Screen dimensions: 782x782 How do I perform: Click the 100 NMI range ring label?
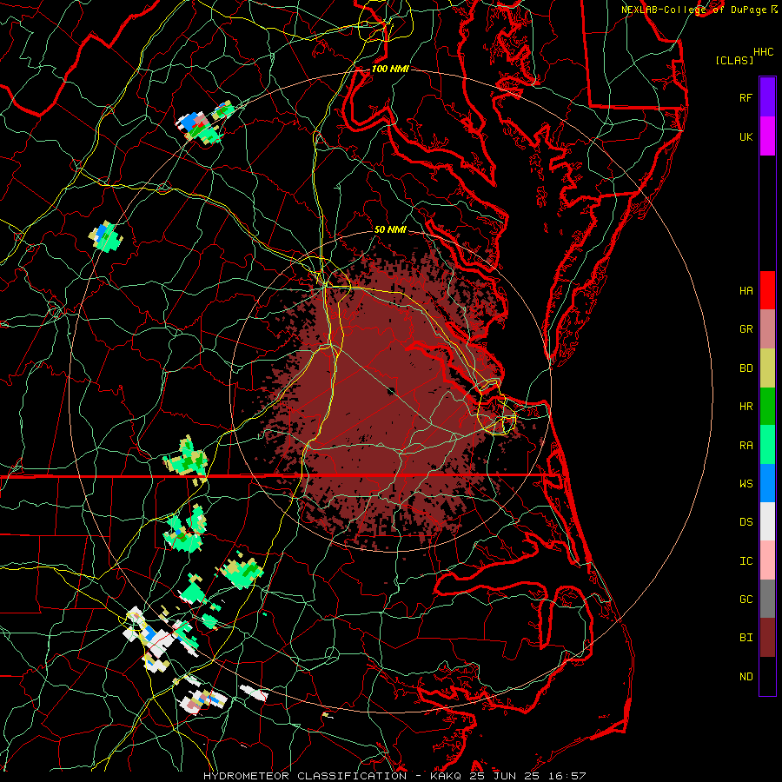coord(390,69)
